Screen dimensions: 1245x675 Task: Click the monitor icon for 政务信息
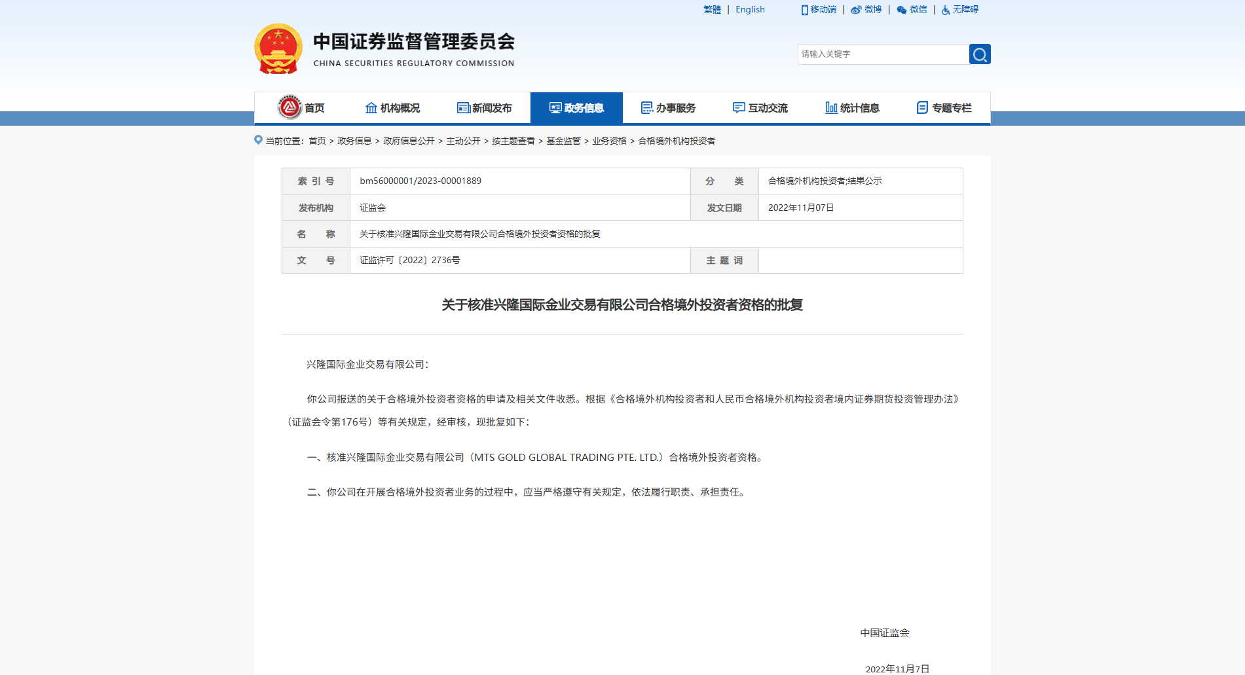555,107
